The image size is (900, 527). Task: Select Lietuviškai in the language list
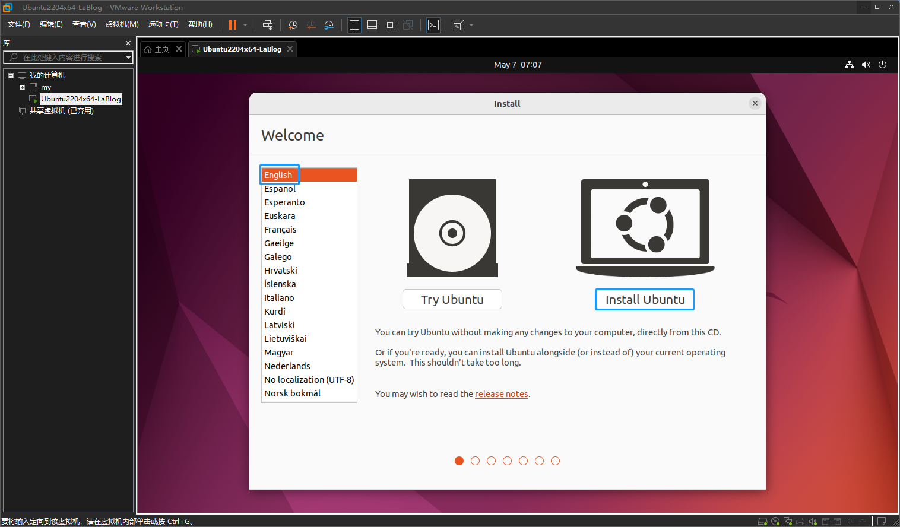click(309, 339)
